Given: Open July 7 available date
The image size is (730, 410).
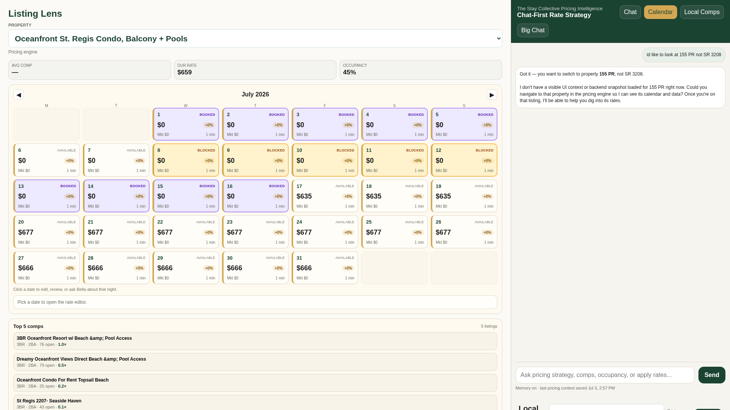Looking at the screenshot, I should [116, 160].
